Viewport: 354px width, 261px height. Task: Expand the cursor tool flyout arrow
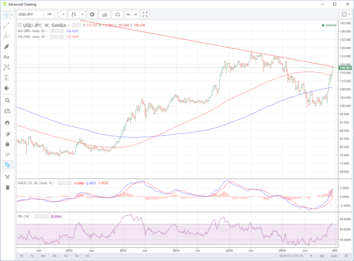click(12, 15)
